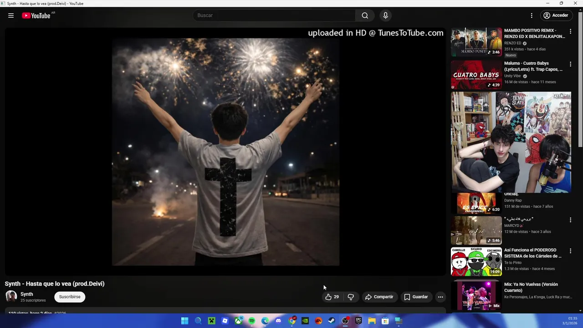583x328 pixels.
Task: Open Epic Games Launcher from taskbar
Action: (x=358, y=321)
